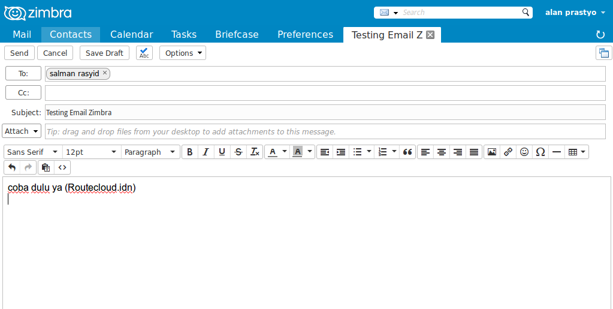Viewport: 613px width, 309px height.
Task: Open the Preferences tab
Action: click(x=306, y=34)
